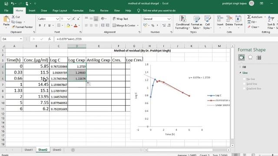Open the Sort & Filter menu
The width and height of the screenshot is (278, 156).
click(x=271, y=23)
